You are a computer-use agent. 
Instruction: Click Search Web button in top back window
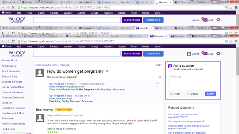tap(153, 20)
